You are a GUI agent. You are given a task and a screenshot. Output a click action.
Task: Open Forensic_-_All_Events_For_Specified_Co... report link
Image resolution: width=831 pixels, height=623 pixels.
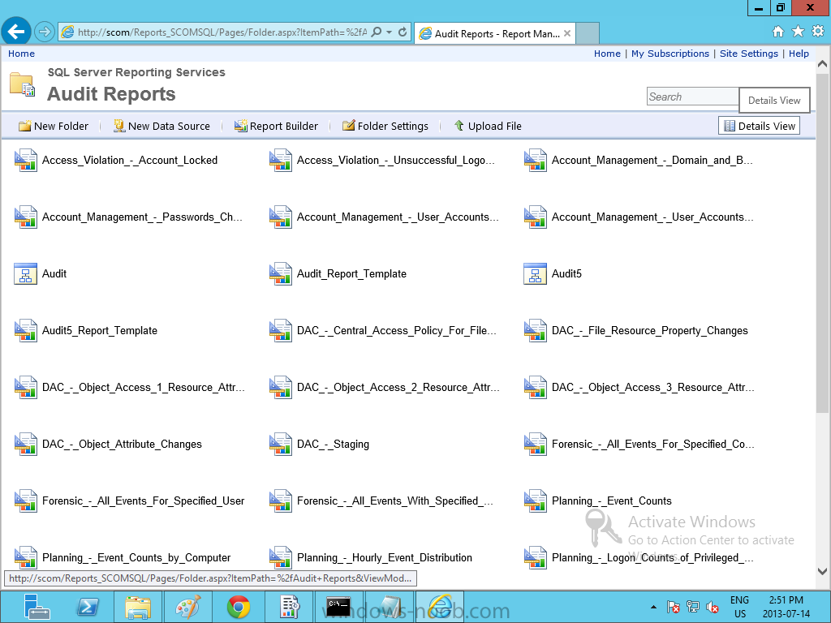(653, 445)
